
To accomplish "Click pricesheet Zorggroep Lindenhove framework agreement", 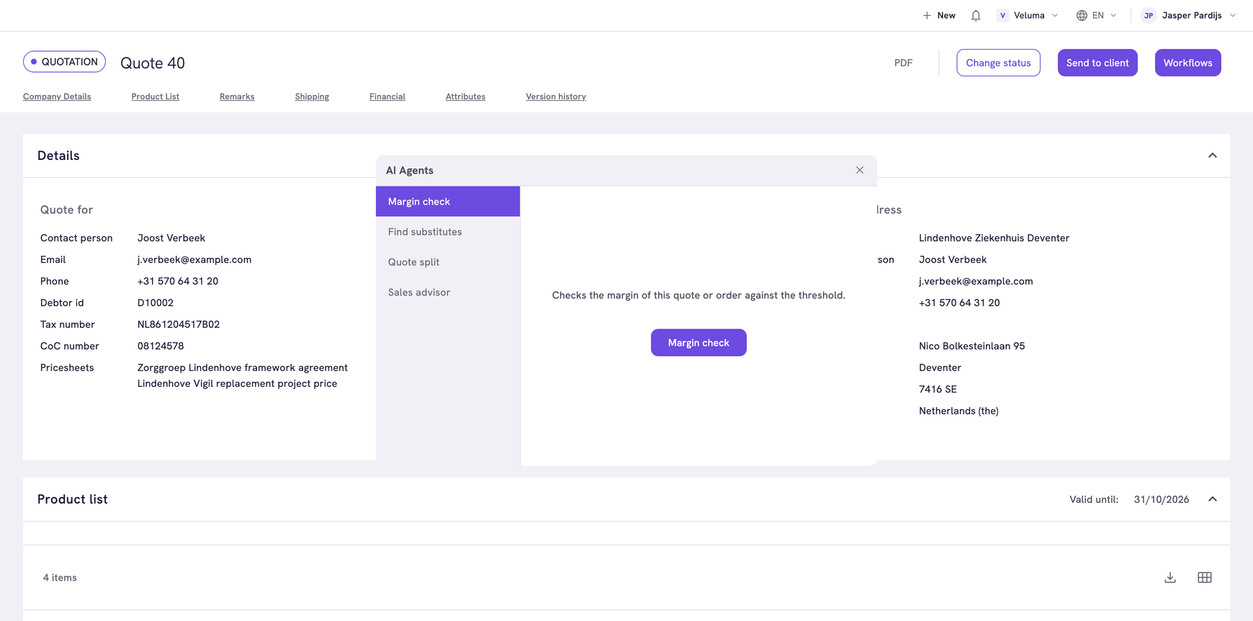I will pyautogui.click(x=243, y=367).
